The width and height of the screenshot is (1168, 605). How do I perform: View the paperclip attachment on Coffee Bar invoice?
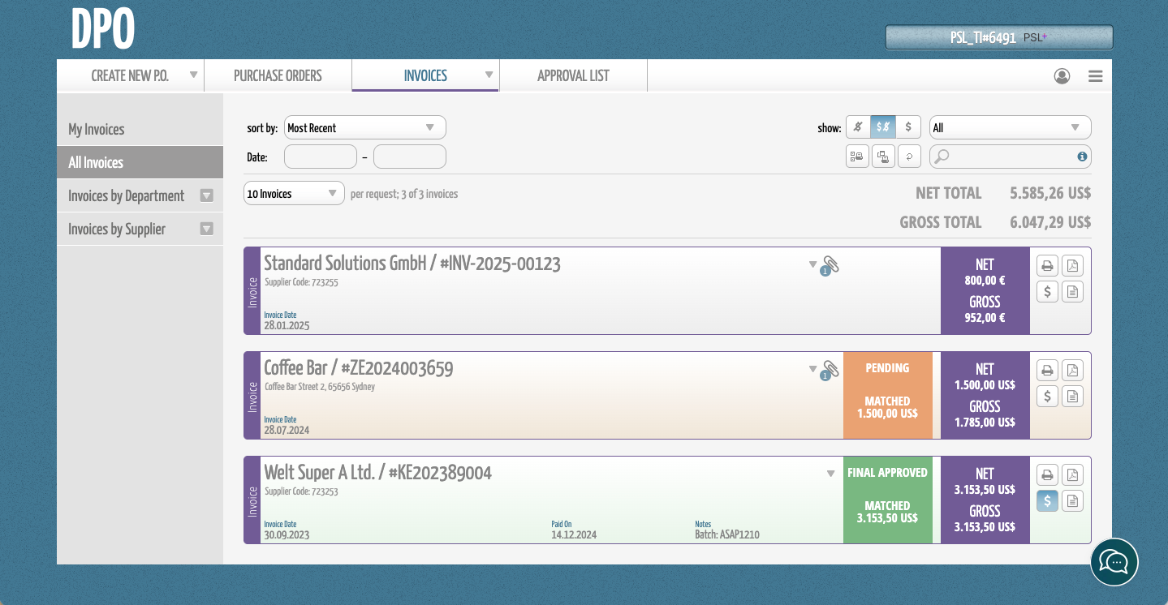tap(830, 371)
